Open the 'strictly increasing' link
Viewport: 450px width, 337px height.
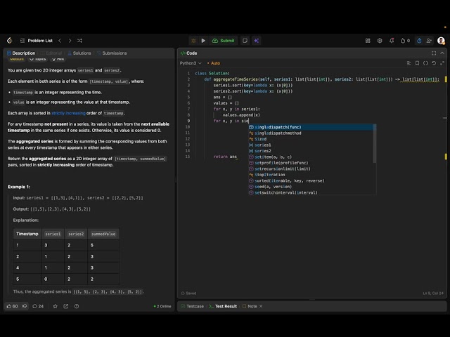tap(68, 113)
